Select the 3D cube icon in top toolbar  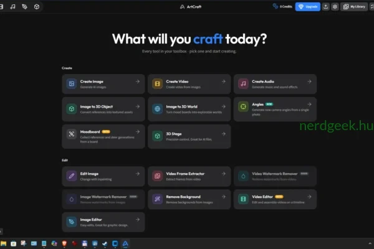(x=37, y=7)
